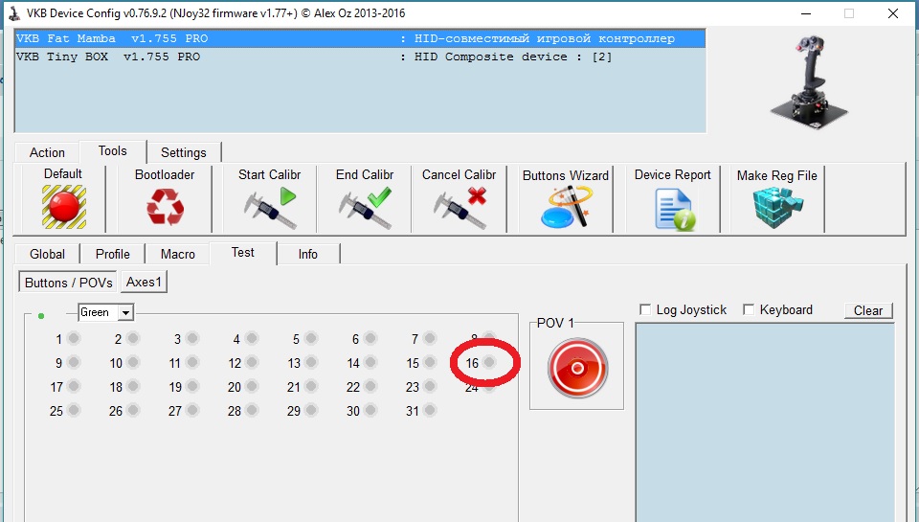Enable the Log Joystick checkbox
This screenshot has height=522, width=919.
click(646, 310)
